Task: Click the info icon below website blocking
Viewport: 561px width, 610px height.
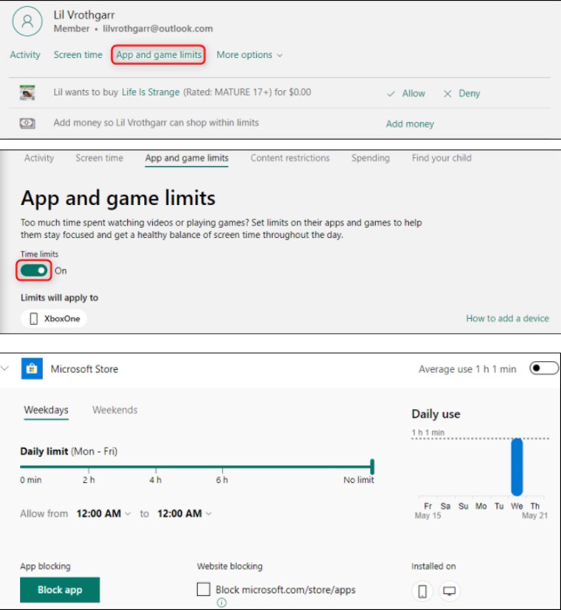Action: (x=221, y=603)
